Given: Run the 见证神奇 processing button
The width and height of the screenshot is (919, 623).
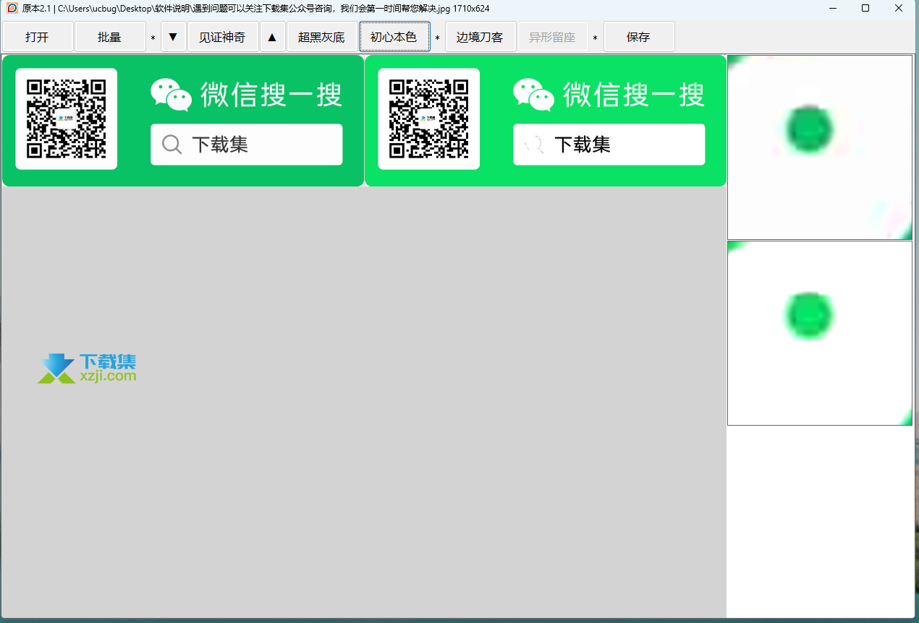Looking at the screenshot, I should (223, 37).
